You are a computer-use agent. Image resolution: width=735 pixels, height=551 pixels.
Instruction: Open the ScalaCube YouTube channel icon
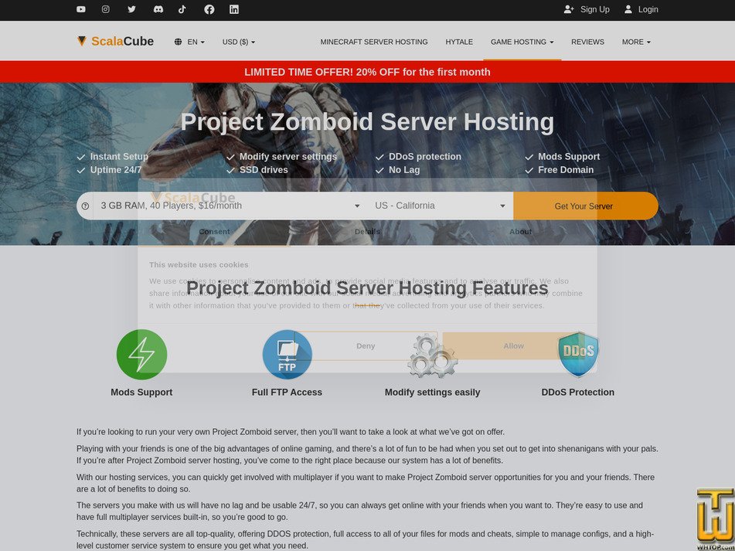click(80, 9)
